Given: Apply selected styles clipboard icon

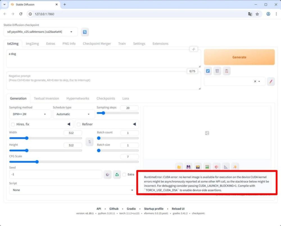Looking at the screenshot, I should click(226, 71).
